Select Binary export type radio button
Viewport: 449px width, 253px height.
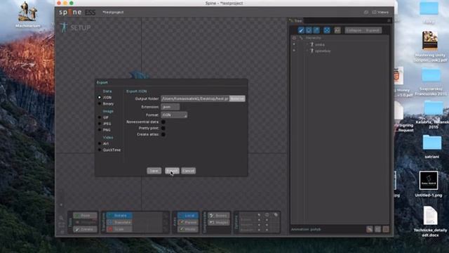[x=100, y=104]
